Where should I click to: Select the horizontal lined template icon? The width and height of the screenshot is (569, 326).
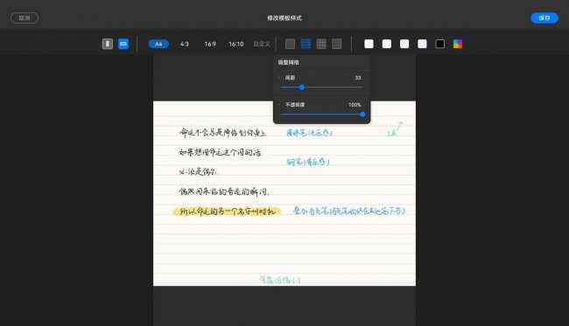[x=306, y=44]
